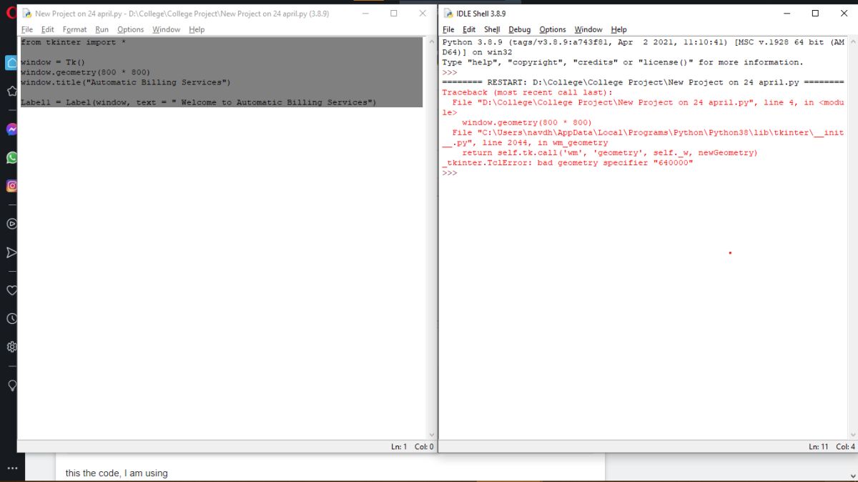Open the Format menu in the editor

coord(74,29)
